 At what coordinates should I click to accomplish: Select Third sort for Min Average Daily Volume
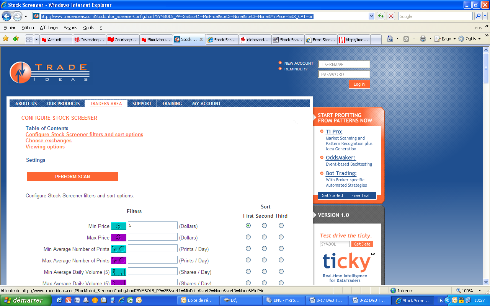tap(281, 272)
